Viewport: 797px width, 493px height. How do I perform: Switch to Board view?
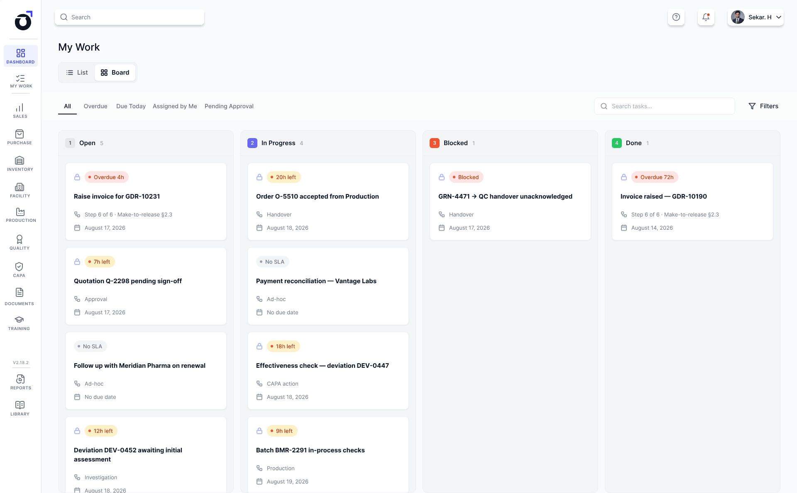click(x=115, y=73)
